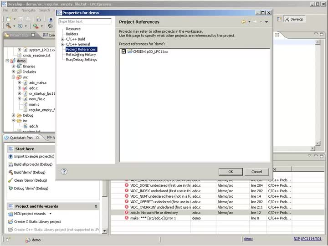Viewport: 328px width, 246px height.
Task: Click the Build all projects icon
Action: tap(10, 164)
